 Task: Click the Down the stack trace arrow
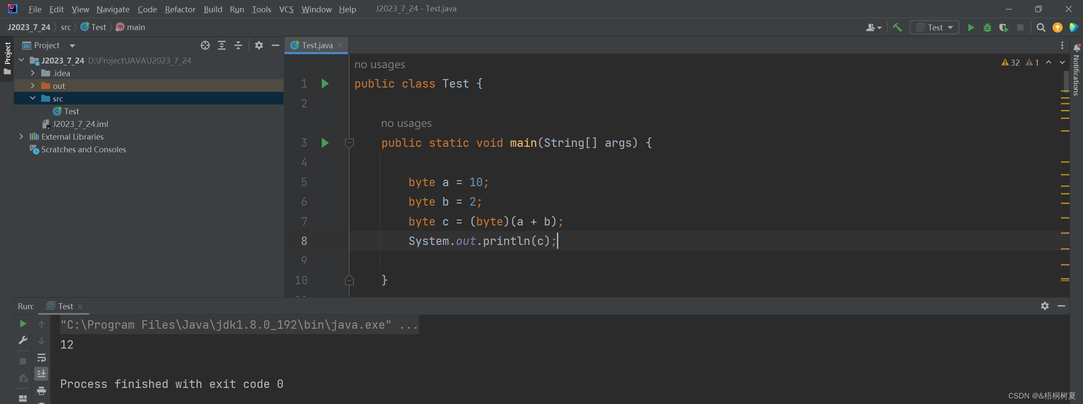point(41,341)
